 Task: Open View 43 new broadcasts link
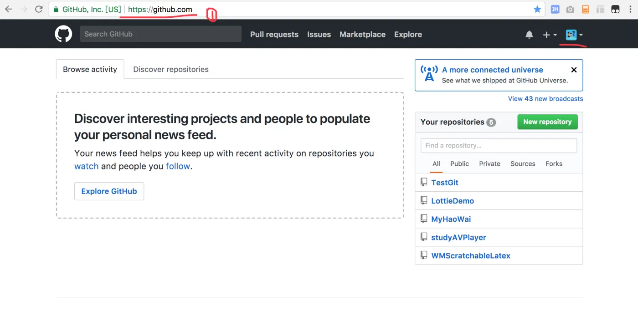point(545,99)
